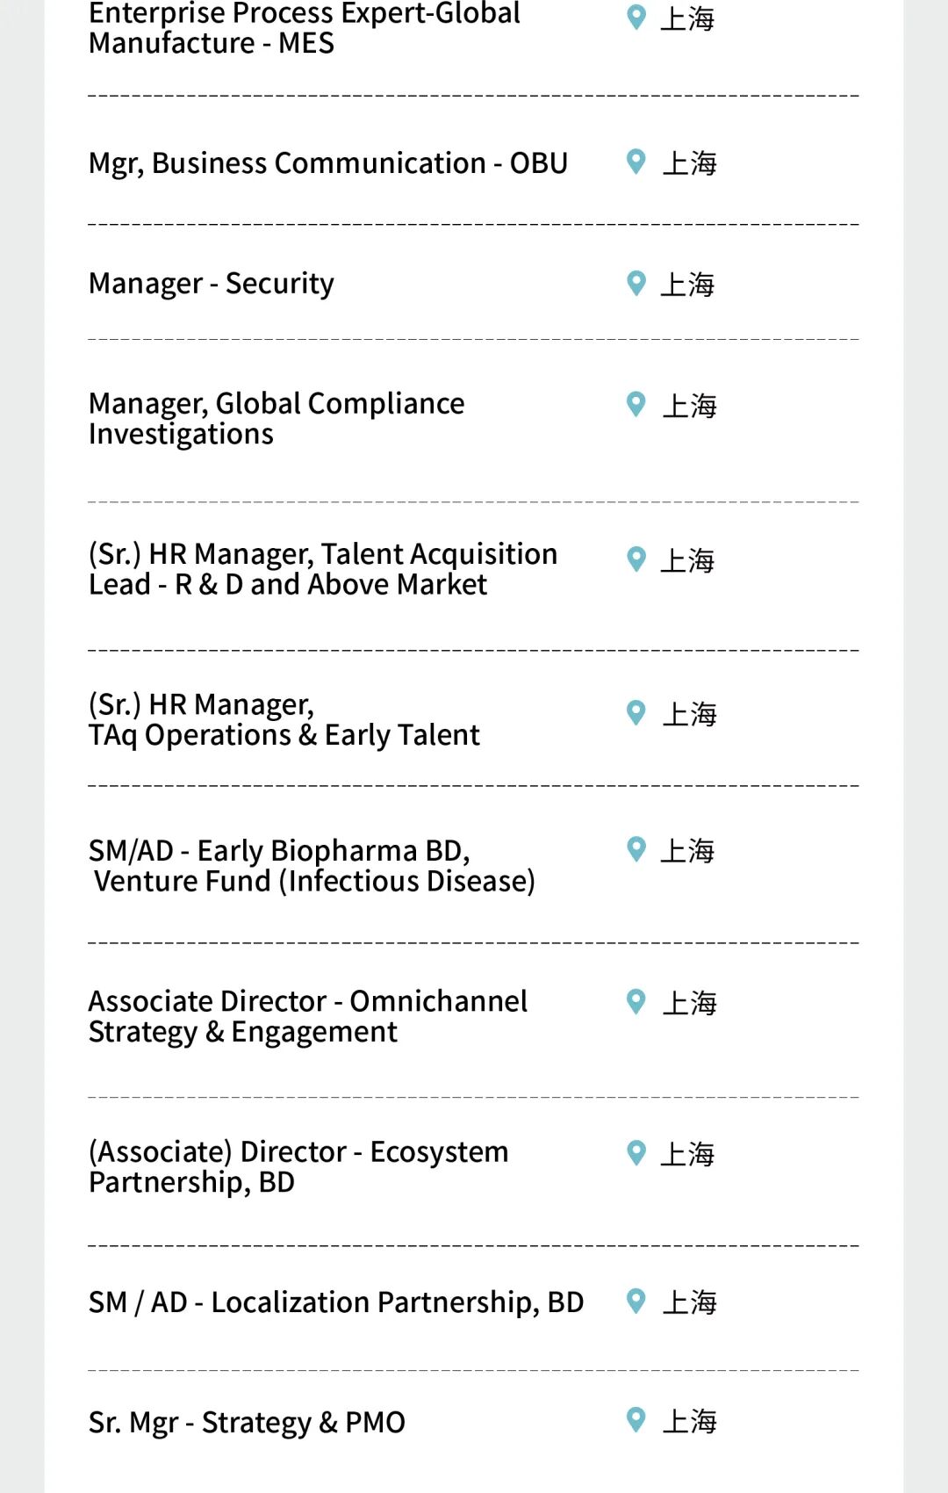
Task: Open Mgr, Business Communication - OBU listing
Action: (328, 164)
